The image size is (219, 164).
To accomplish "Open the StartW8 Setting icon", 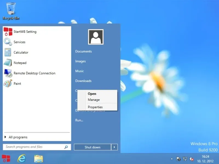I will [8, 31].
